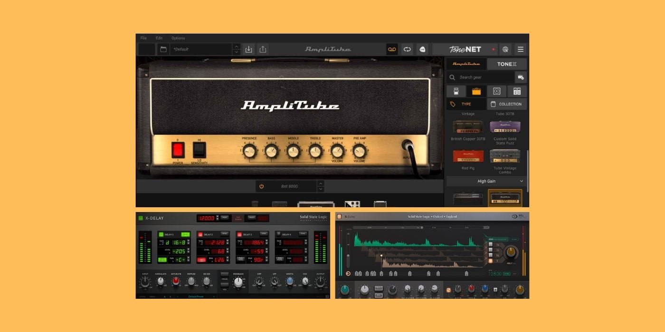Select the rack effects gear category icon
665x332 pixels.
[x=517, y=91]
